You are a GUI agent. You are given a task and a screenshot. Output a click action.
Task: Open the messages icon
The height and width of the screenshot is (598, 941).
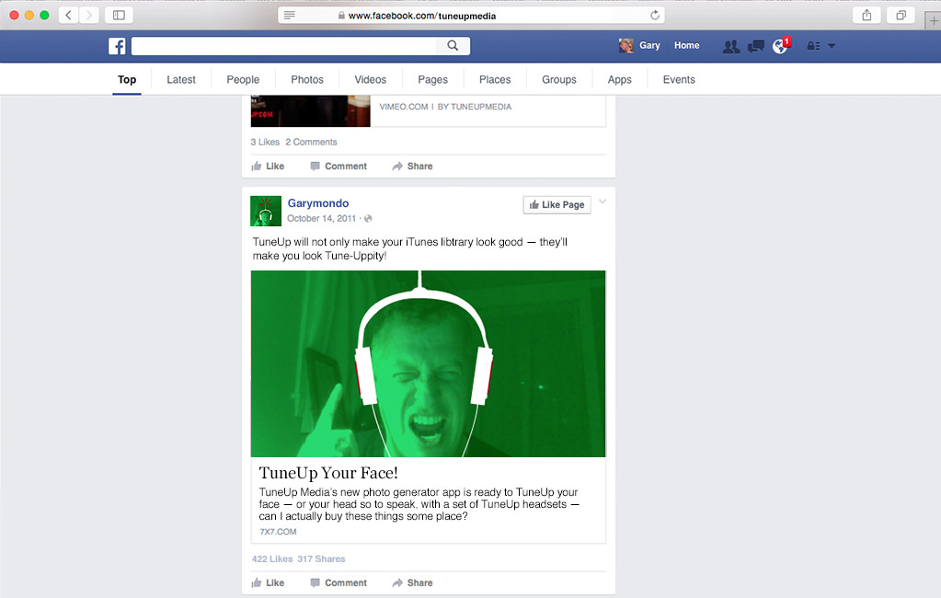coord(755,46)
